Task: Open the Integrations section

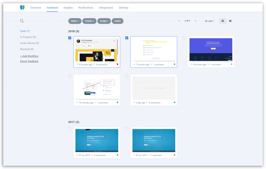Action: click(x=106, y=8)
